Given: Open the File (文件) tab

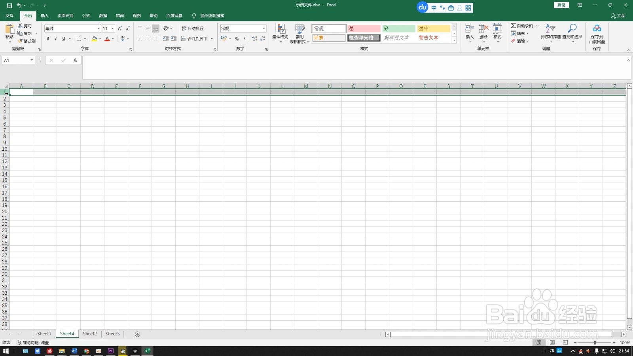Looking at the screenshot, I should pyautogui.click(x=9, y=16).
